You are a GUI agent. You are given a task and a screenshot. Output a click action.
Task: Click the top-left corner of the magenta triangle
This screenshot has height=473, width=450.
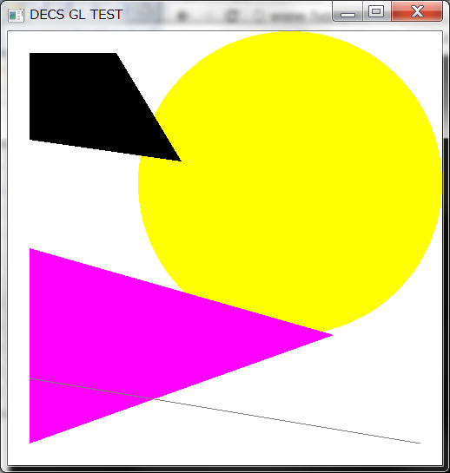(x=30, y=249)
